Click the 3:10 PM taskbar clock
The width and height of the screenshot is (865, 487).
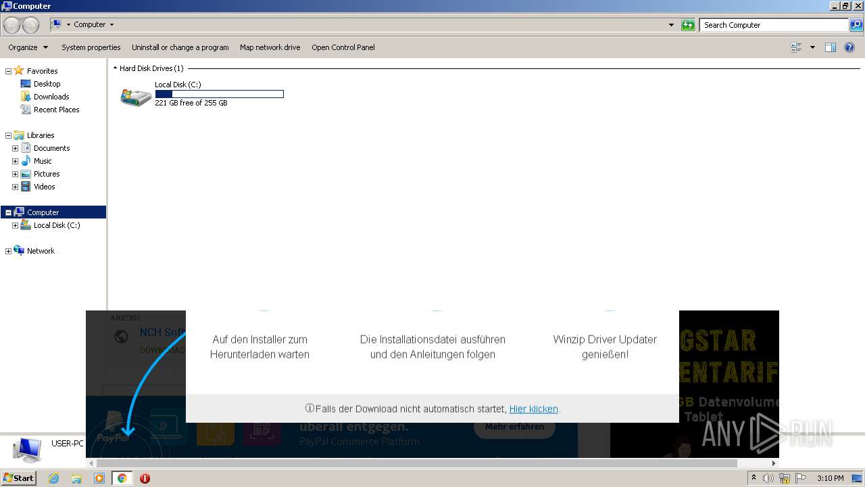(830, 478)
